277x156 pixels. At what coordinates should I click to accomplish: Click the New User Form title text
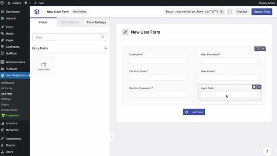pos(145,32)
